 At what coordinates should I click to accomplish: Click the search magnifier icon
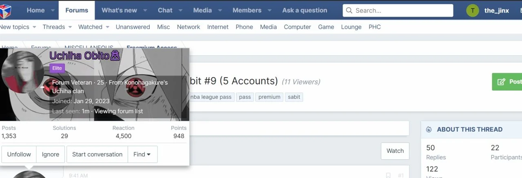tap(349, 11)
